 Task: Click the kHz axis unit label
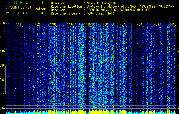tap(3, 23)
